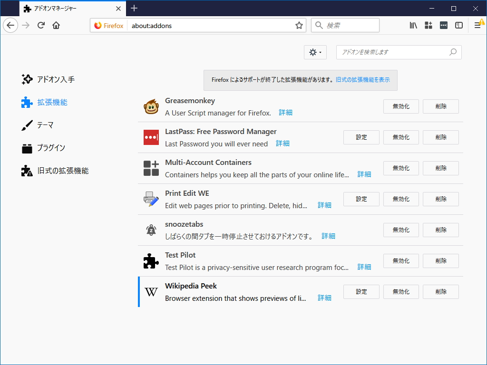Go back using the browser back arrow
487x365 pixels.
[10, 26]
